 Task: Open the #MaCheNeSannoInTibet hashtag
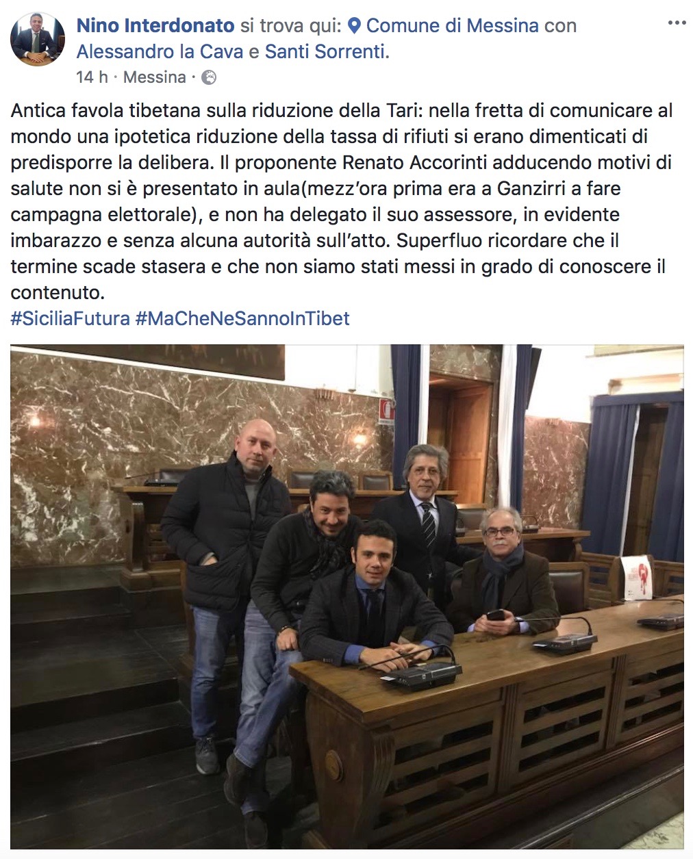242,318
